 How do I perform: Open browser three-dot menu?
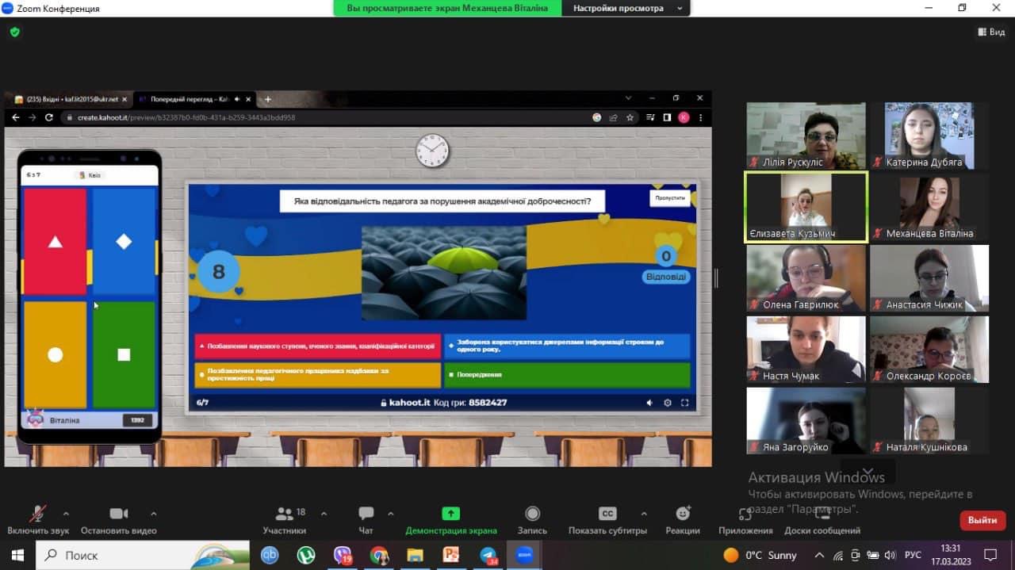tap(700, 117)
